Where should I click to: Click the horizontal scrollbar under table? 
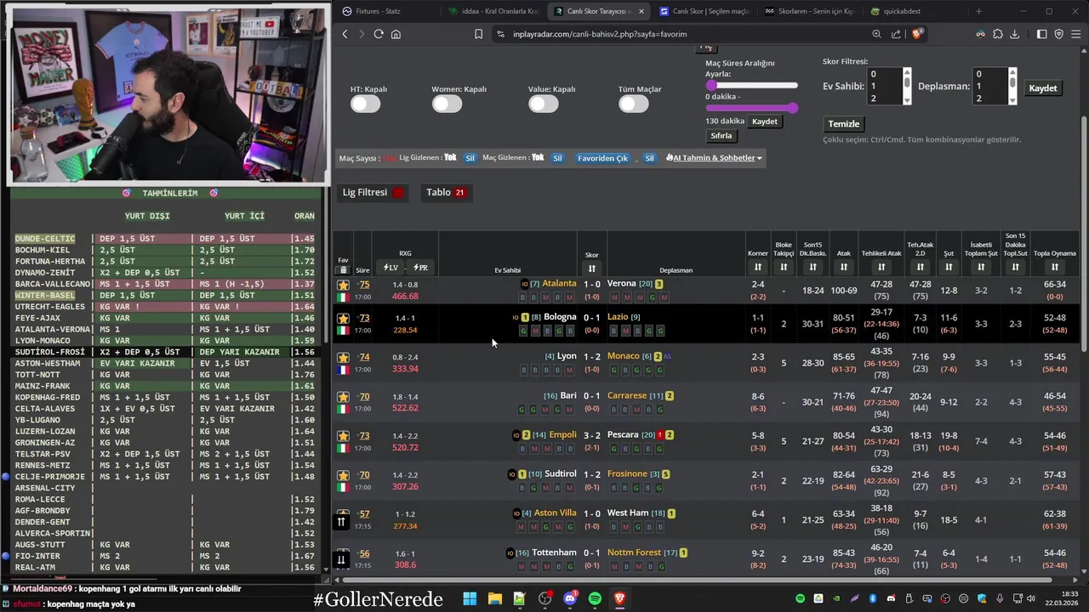tap(696, 581)
